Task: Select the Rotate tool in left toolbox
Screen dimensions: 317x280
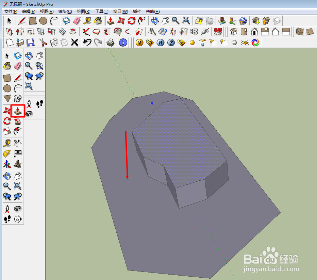Action: (x=7, y=121)
